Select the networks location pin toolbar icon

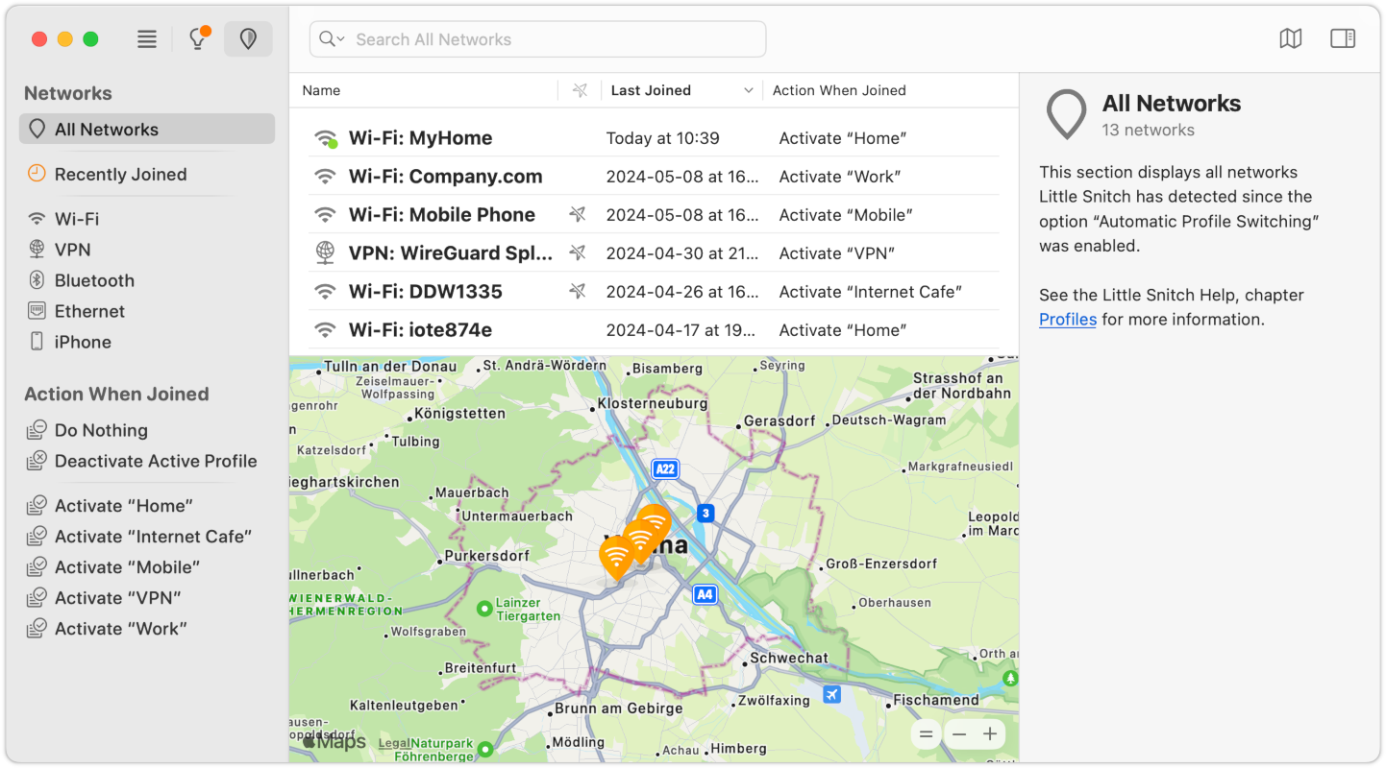coord(248,39)
